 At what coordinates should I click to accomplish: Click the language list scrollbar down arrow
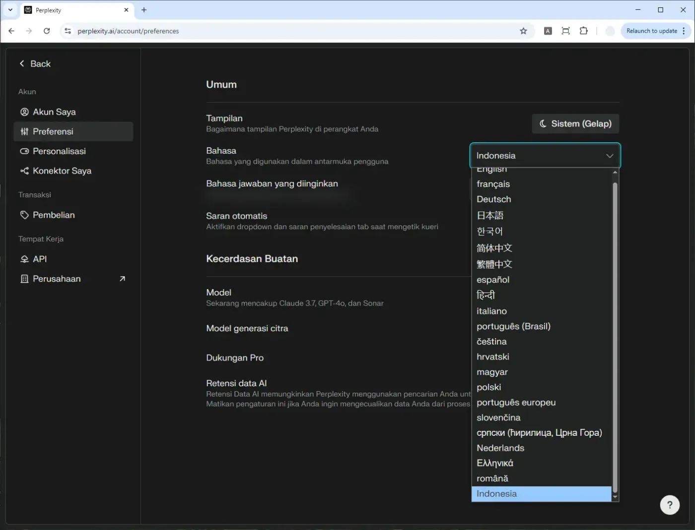click(615, 497)
